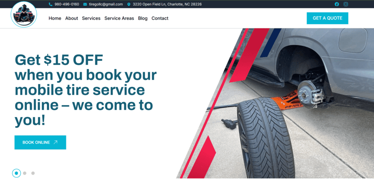Click the Book Online button

(x=40, y=142)
